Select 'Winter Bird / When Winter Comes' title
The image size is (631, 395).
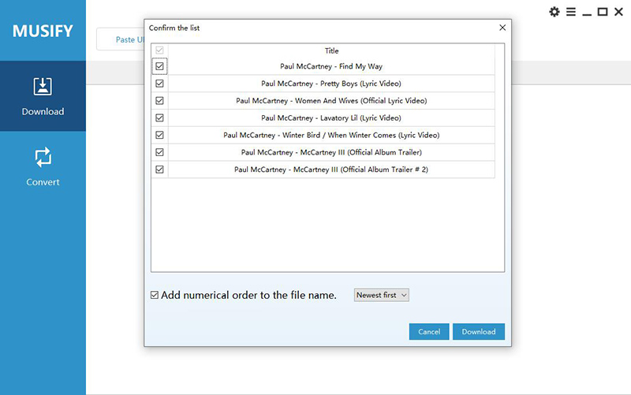331,135
